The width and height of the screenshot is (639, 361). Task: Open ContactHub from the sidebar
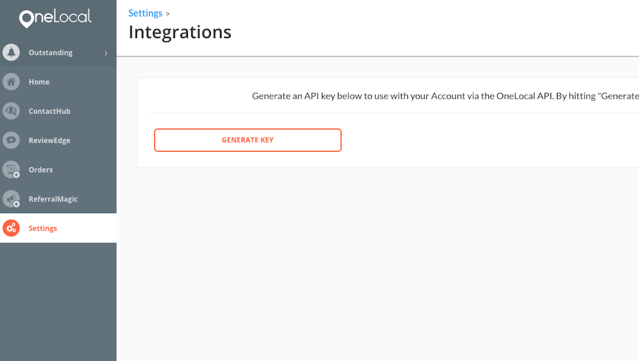click(49, 111)
